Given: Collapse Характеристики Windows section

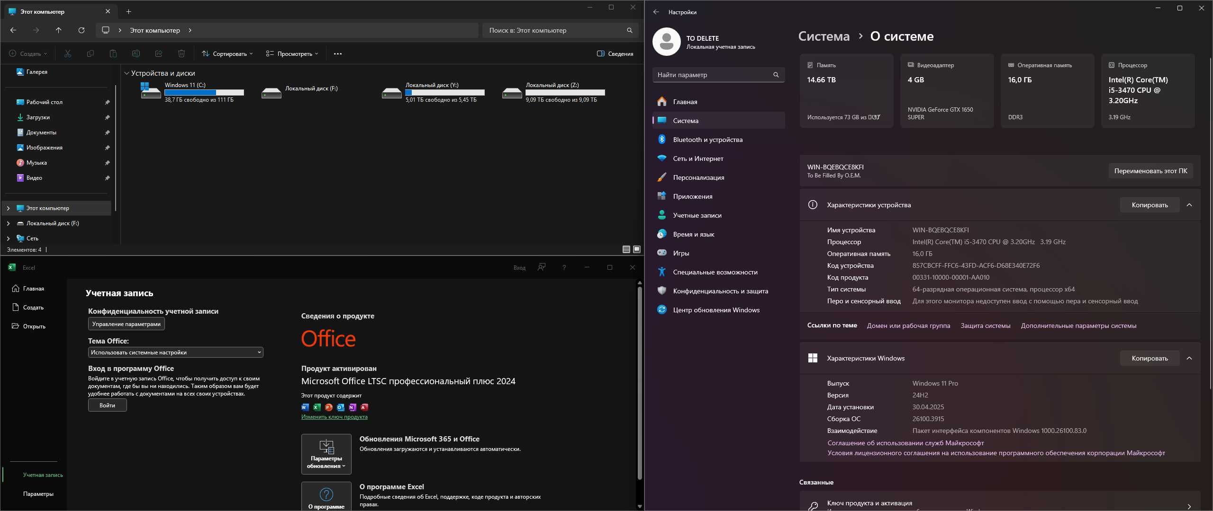Looking at the screenshot, I should click(1189, 358).
